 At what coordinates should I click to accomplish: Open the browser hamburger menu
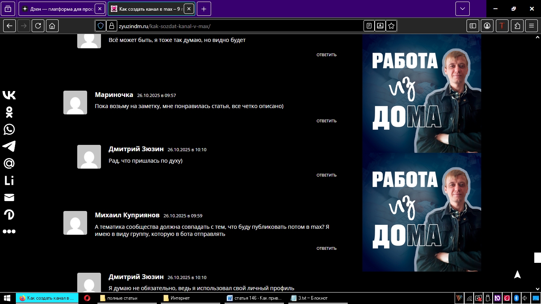(x=531, y=26)
